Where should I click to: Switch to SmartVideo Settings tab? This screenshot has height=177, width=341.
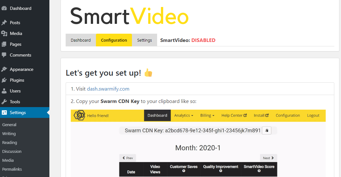[x=144, y=40]
